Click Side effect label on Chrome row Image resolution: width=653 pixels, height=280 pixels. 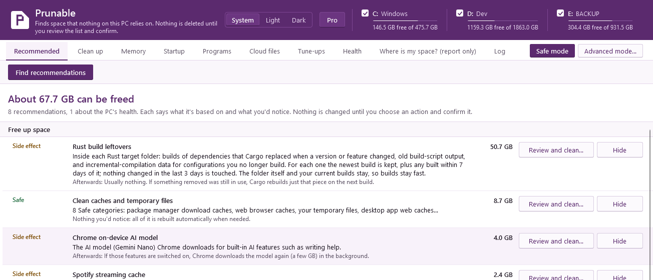coord(27,237)
